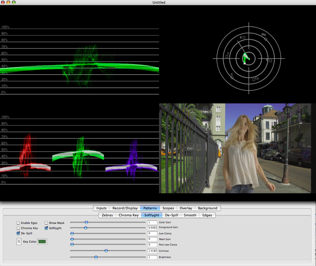This screenshot has height=266, width=316.
Task: Switch to the Inputs tab
Action: [101, 208]
